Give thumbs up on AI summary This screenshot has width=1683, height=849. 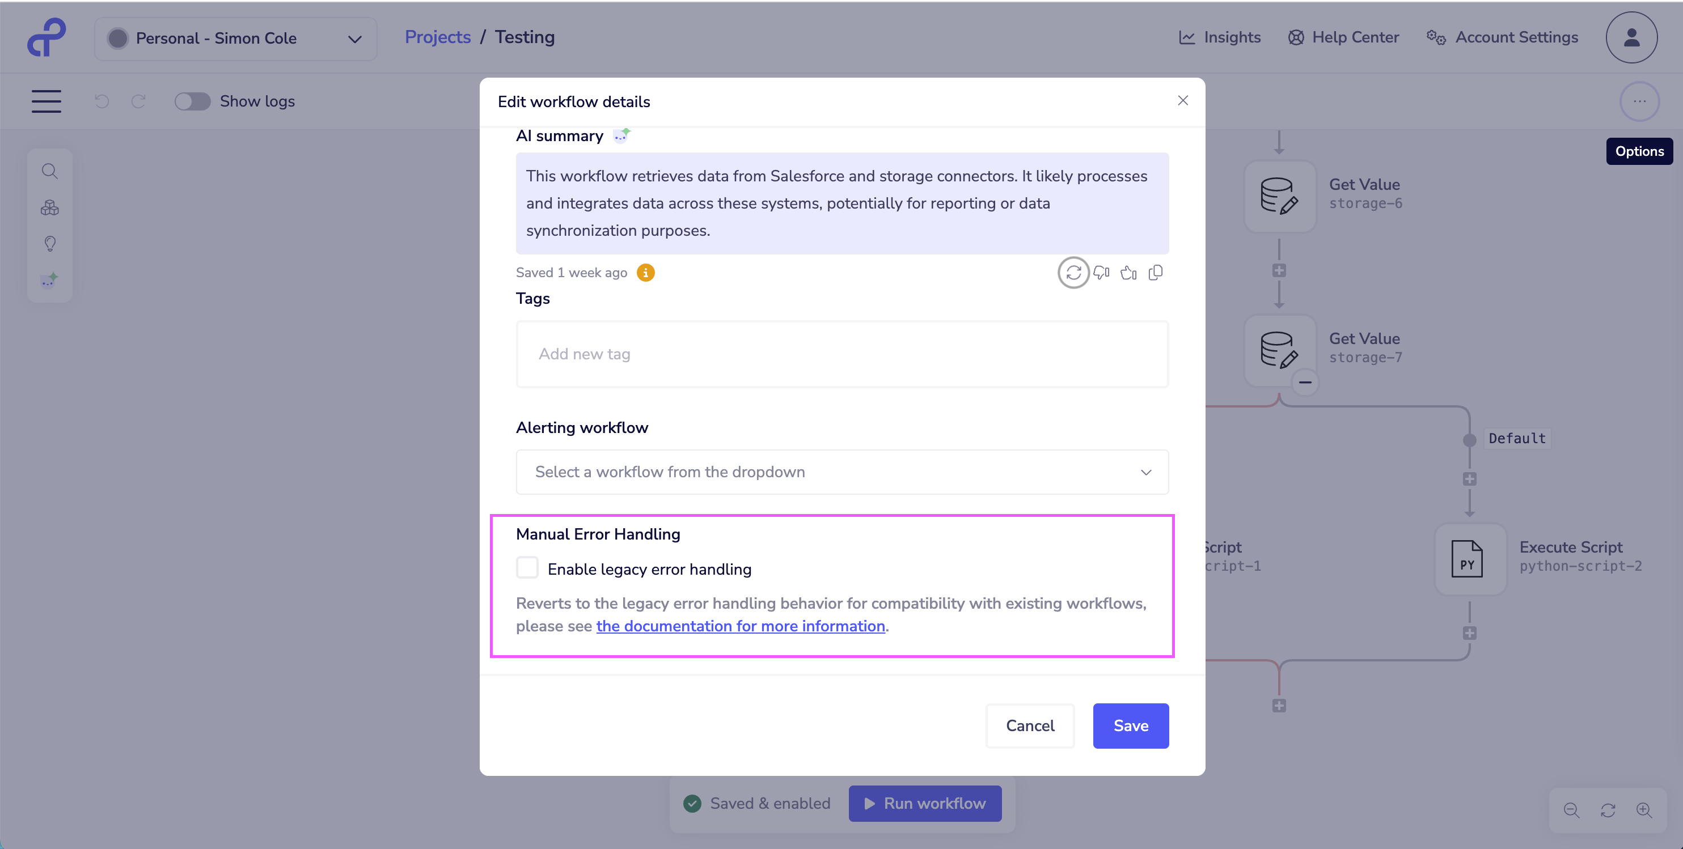click(x=1128, y=273)
